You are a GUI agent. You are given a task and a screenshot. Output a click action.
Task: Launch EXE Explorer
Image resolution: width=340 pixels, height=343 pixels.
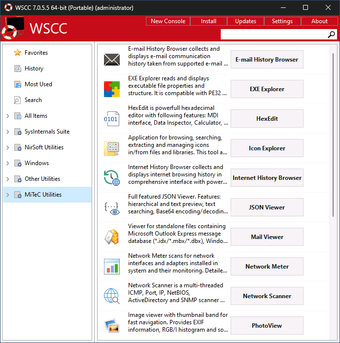267,89
